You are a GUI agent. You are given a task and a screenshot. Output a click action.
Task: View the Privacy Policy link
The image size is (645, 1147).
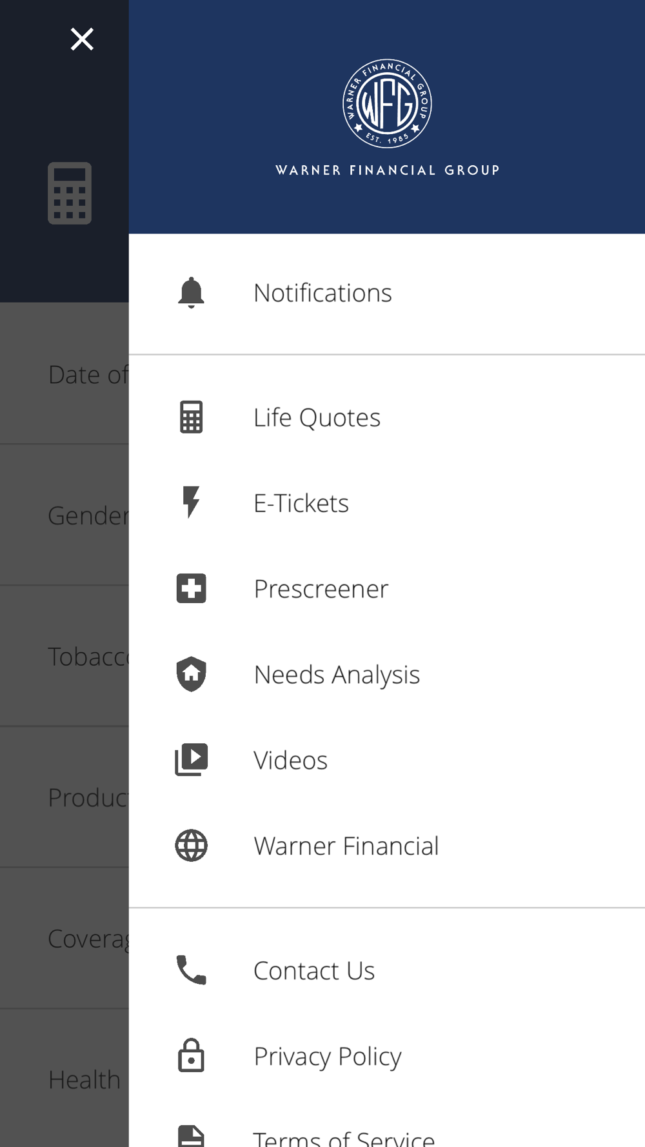tap(328, 1056)
